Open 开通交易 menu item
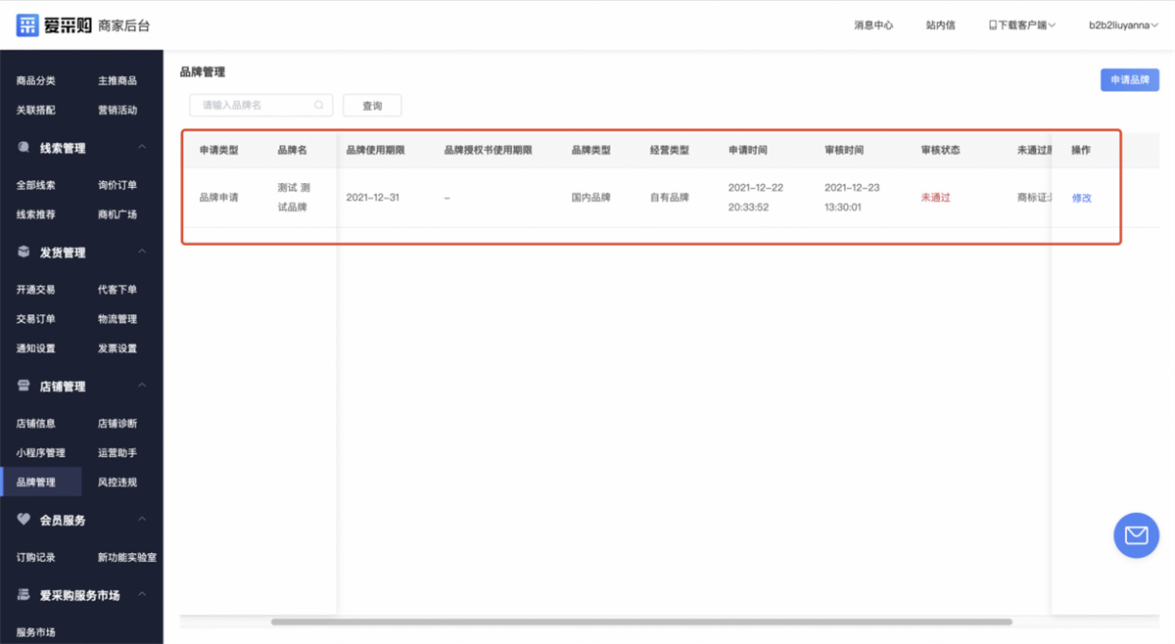This screenshot has height=644, width=1175. (x=36, y=290)
